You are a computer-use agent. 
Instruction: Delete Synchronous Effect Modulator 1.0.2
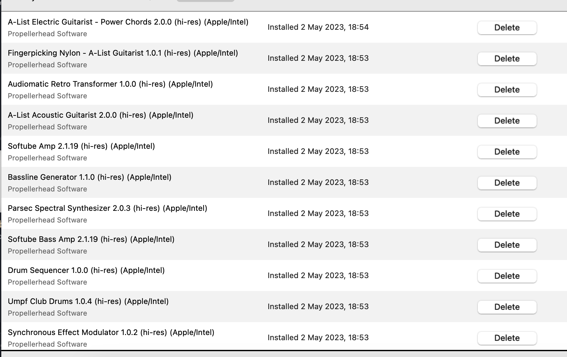point(507,338)
